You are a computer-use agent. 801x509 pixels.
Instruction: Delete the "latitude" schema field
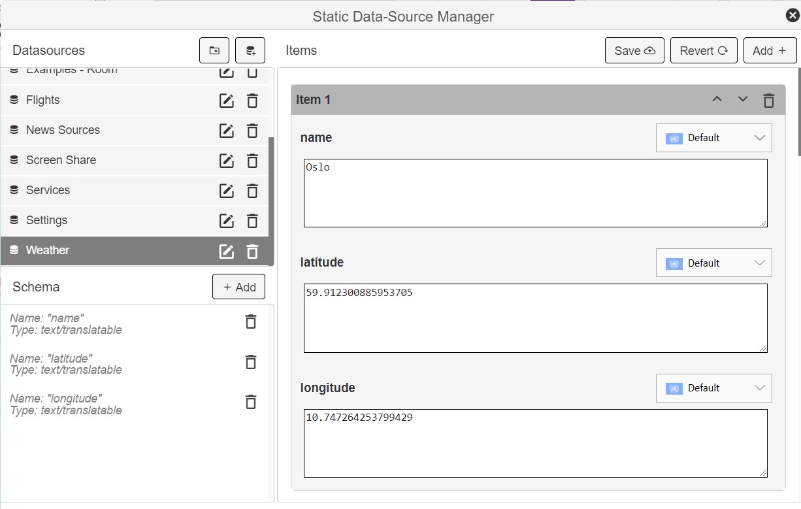(x=250, y=362)
